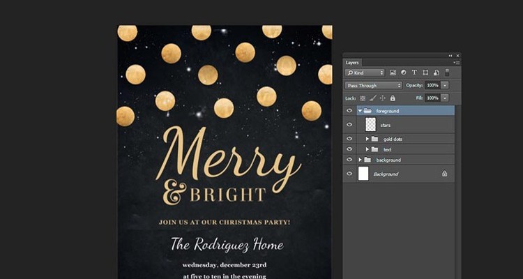This screenshot has width=523, height=279.
Task: Hide the text group
Action: coord(349,149)
